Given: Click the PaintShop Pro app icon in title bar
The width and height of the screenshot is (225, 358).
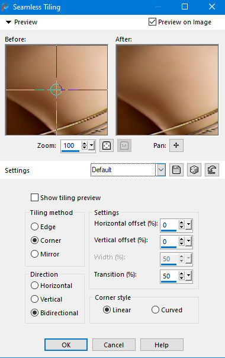Looking at the screenshot, I should (5, 7).
